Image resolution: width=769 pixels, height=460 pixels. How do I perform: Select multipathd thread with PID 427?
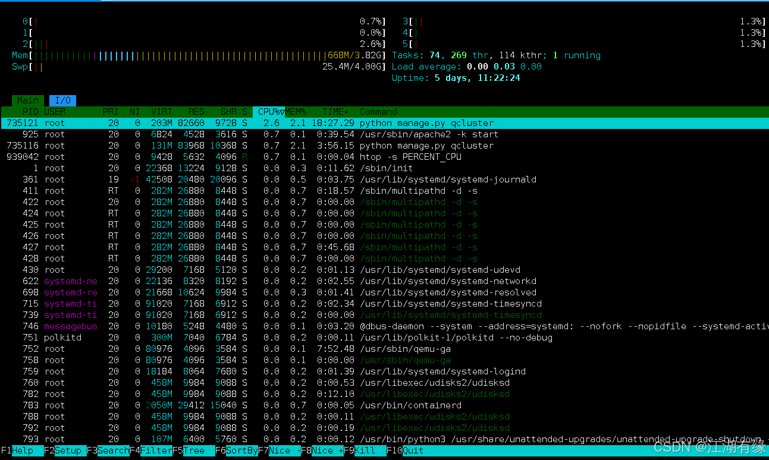384,247
